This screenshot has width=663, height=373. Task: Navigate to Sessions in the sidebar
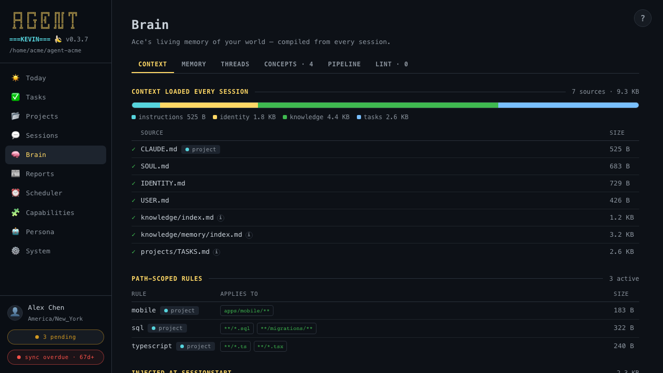(x=55, y=135)
